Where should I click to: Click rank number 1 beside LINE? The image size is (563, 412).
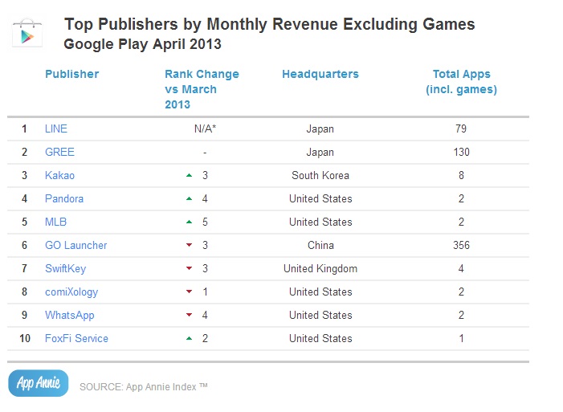pos(24,128)
